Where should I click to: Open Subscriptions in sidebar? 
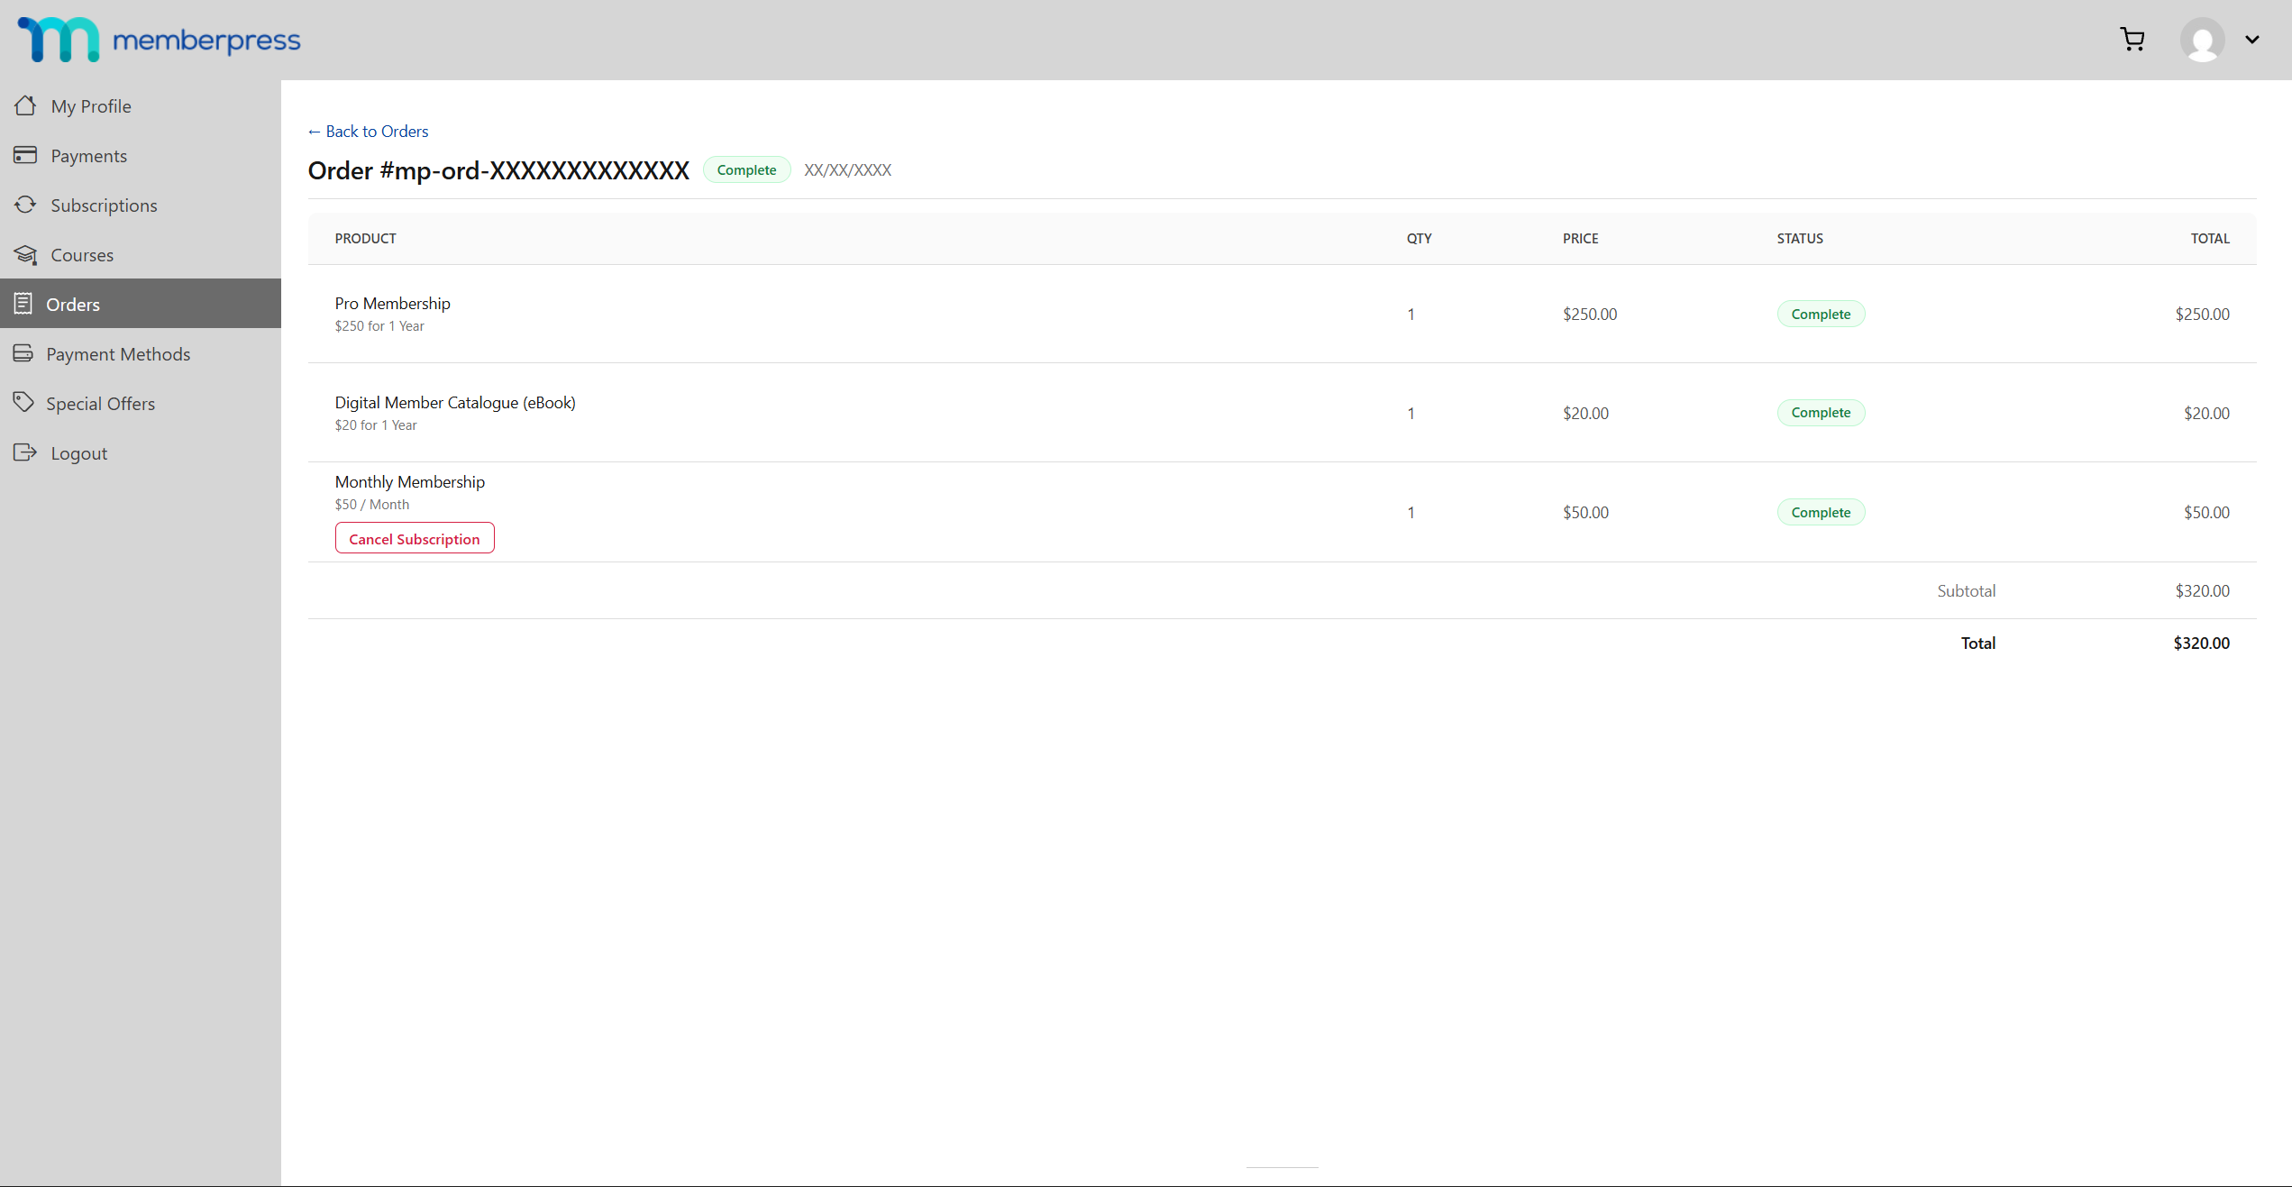(x=141, y=205)
